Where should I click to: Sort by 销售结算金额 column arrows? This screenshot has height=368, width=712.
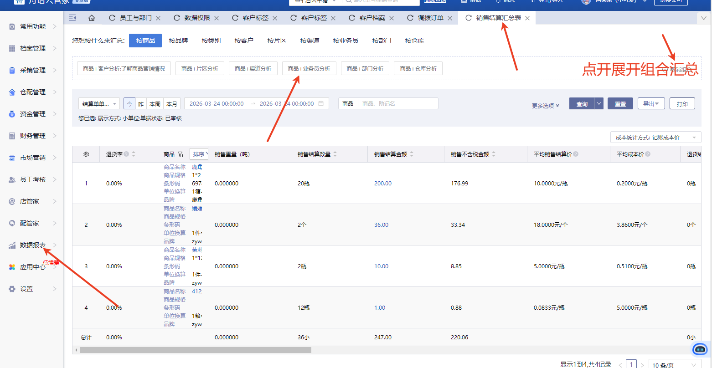click(x=412, y=154)
